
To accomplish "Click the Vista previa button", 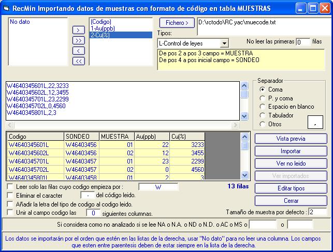I will pos(291,139).
